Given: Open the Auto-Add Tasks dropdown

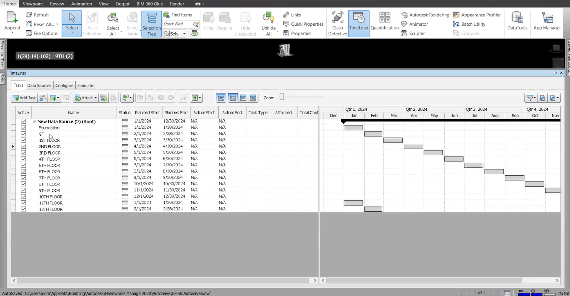Looking at the screenshot, I should (55, 98).
